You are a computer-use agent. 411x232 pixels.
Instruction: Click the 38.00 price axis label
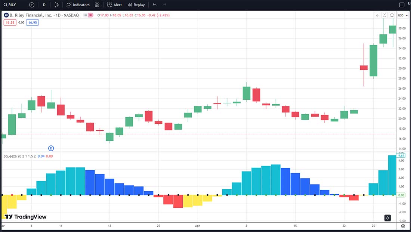(x=402, y=28)
